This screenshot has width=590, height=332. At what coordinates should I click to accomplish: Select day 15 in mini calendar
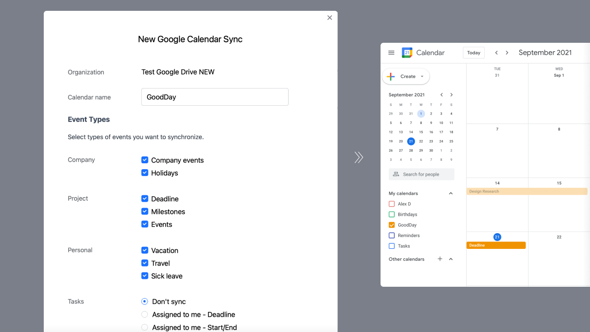(x=421, y=132)
